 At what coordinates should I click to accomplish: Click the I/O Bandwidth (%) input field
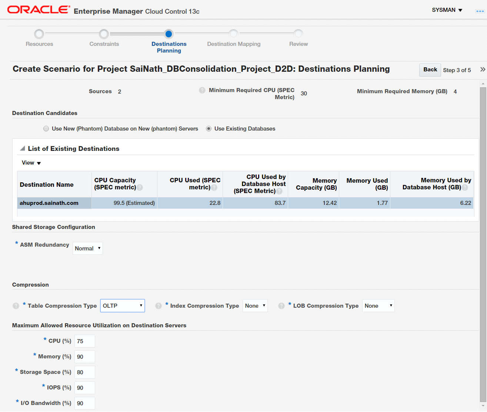click(85, 403)
